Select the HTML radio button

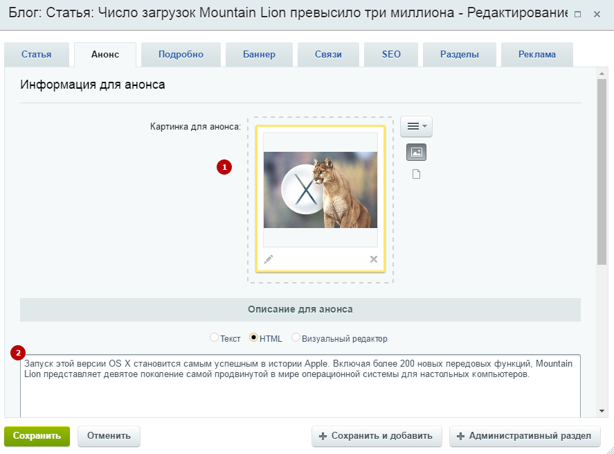[253, 338]
